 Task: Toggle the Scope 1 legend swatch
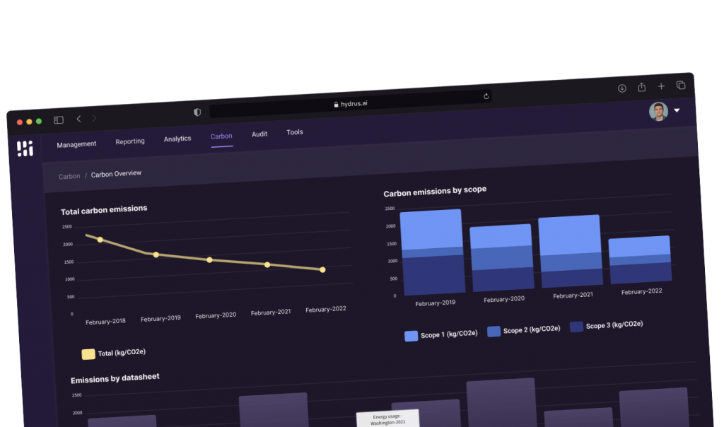click(x=411, y=336)
